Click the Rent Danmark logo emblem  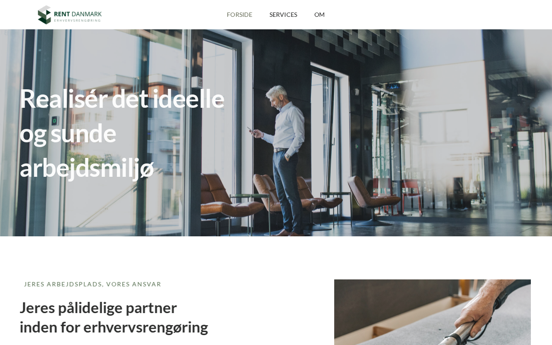[x=44, y=15]
